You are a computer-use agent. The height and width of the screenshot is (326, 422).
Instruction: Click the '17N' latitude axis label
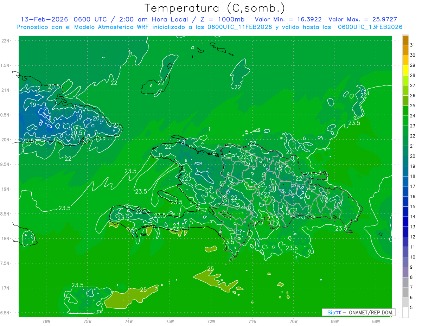[x=6, y=288]
